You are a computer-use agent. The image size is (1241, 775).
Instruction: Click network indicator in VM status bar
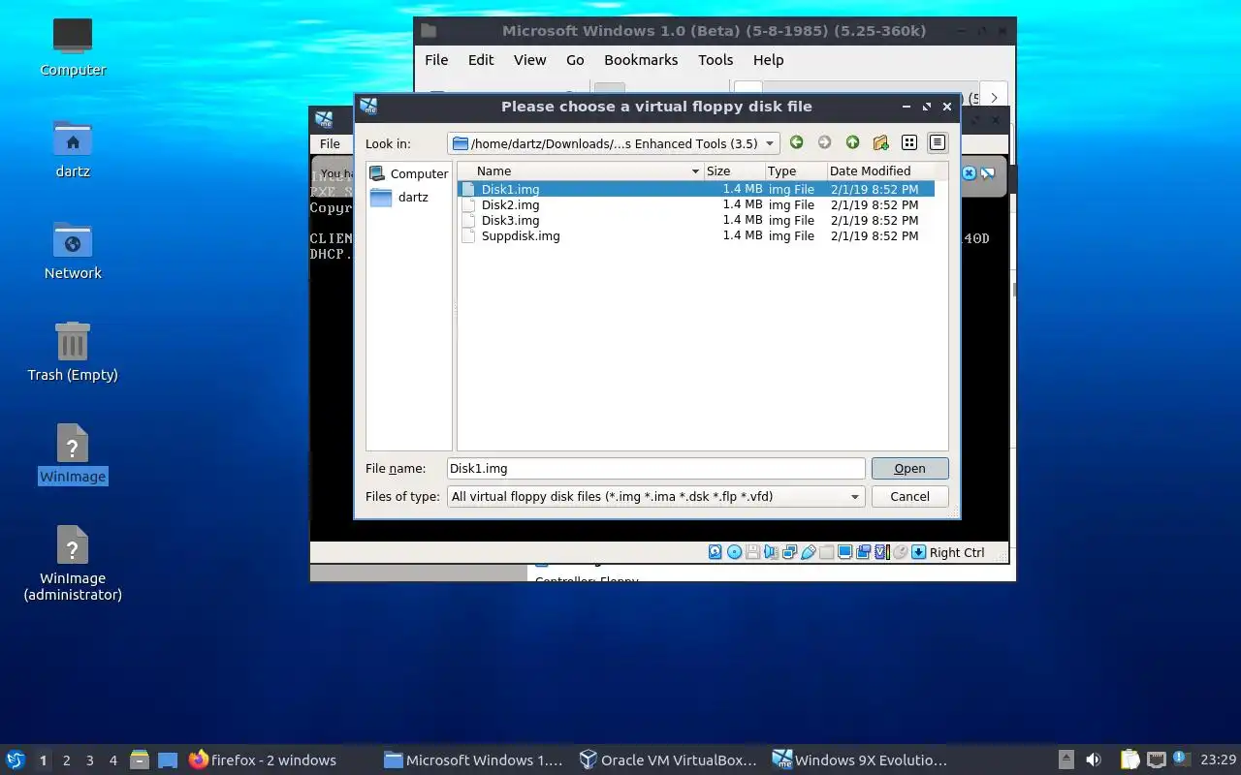789,552
